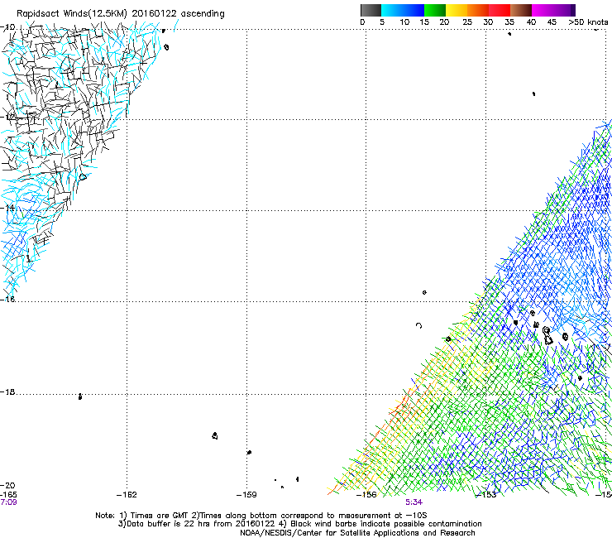Click the '-156' longitude label
The image size is (612, 538).
366,495
